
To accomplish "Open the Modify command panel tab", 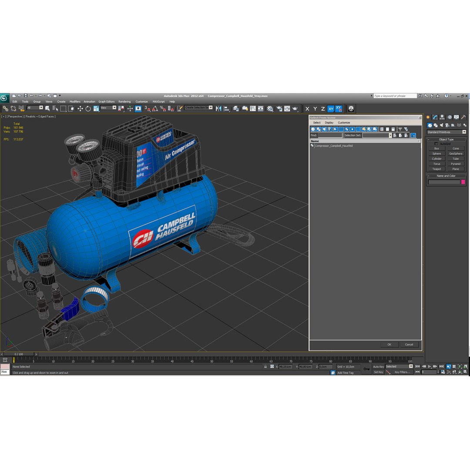I will (x=435, y=117).
